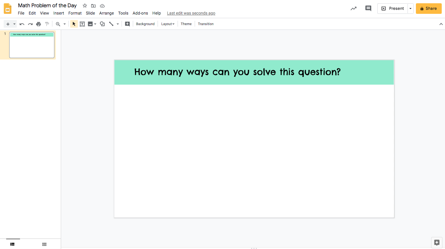Image resolution: width=445 pixels, height=249 pixels.
Task: Switch to grid view
Action: click(x=44, y=244)
